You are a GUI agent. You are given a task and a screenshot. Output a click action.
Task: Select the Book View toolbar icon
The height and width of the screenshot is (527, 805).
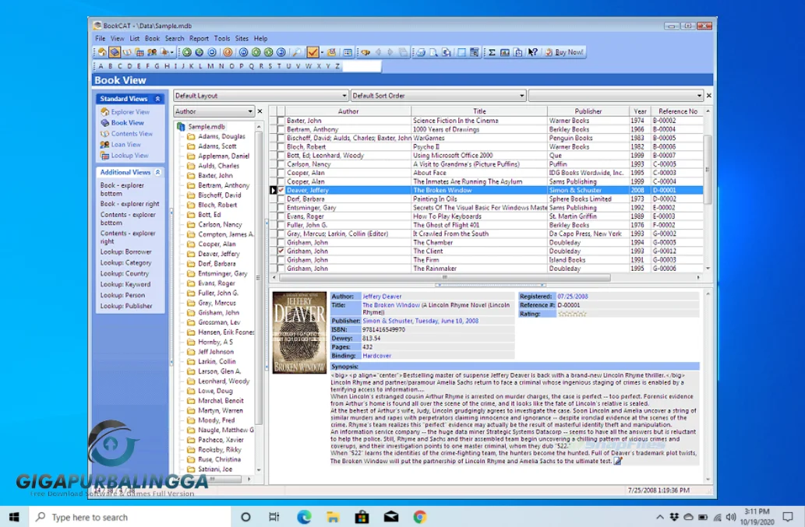115,52
